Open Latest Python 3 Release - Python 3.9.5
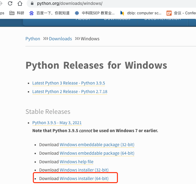 [x=69, y=83]
